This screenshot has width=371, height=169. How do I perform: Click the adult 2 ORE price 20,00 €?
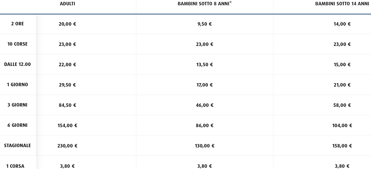pos(68,24)
